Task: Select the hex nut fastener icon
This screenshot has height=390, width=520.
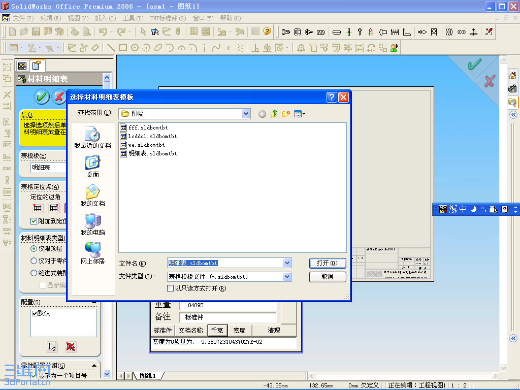Action: click(x=296, y=32)
